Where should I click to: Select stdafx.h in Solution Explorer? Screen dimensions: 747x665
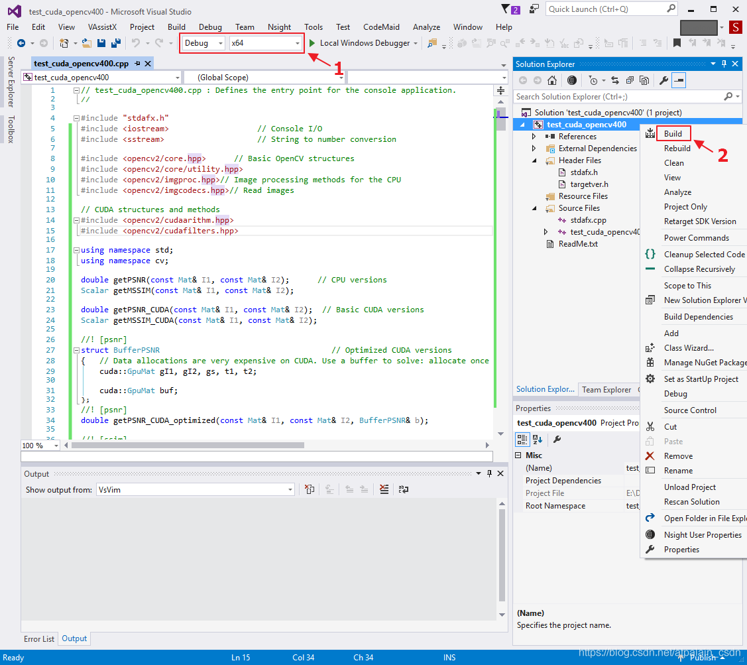point(584,172)
